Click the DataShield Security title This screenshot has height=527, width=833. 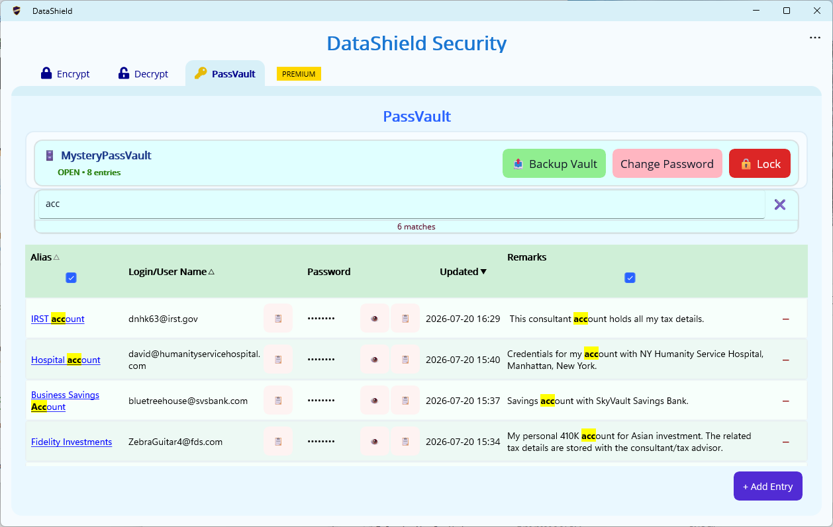click(x=416, y=44)
